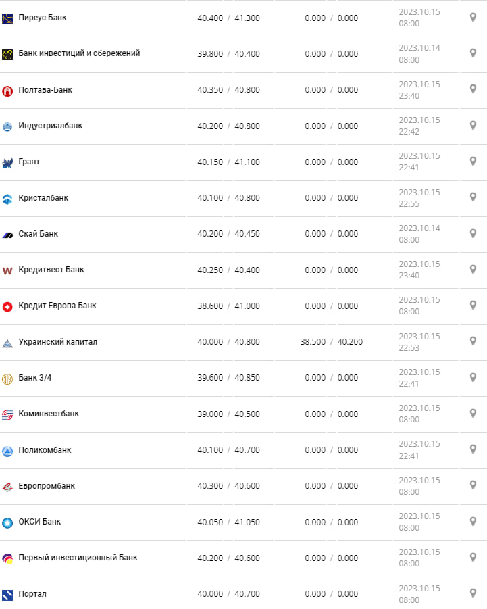Click the Скай Банк date 2023.10.14

pyautogui.click(x=419, y=228)
